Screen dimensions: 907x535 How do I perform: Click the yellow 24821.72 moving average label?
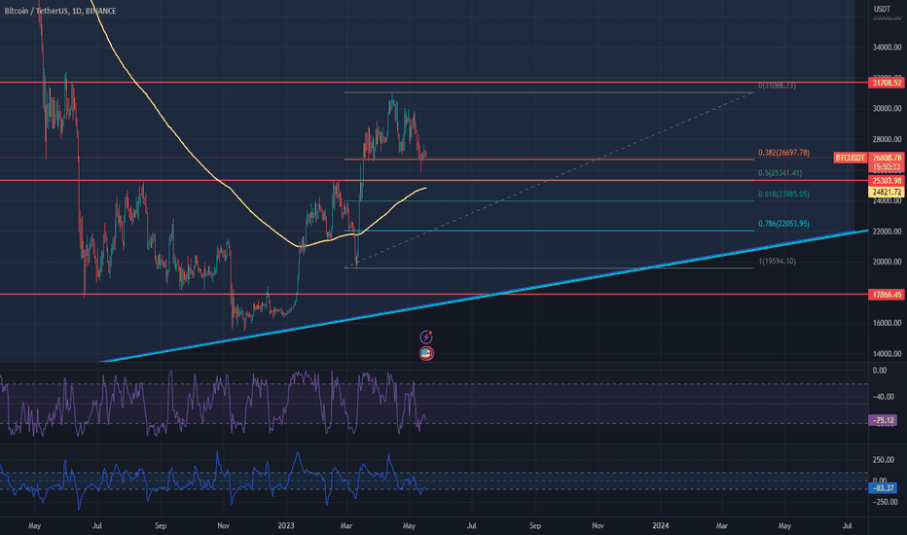(887, 192)
